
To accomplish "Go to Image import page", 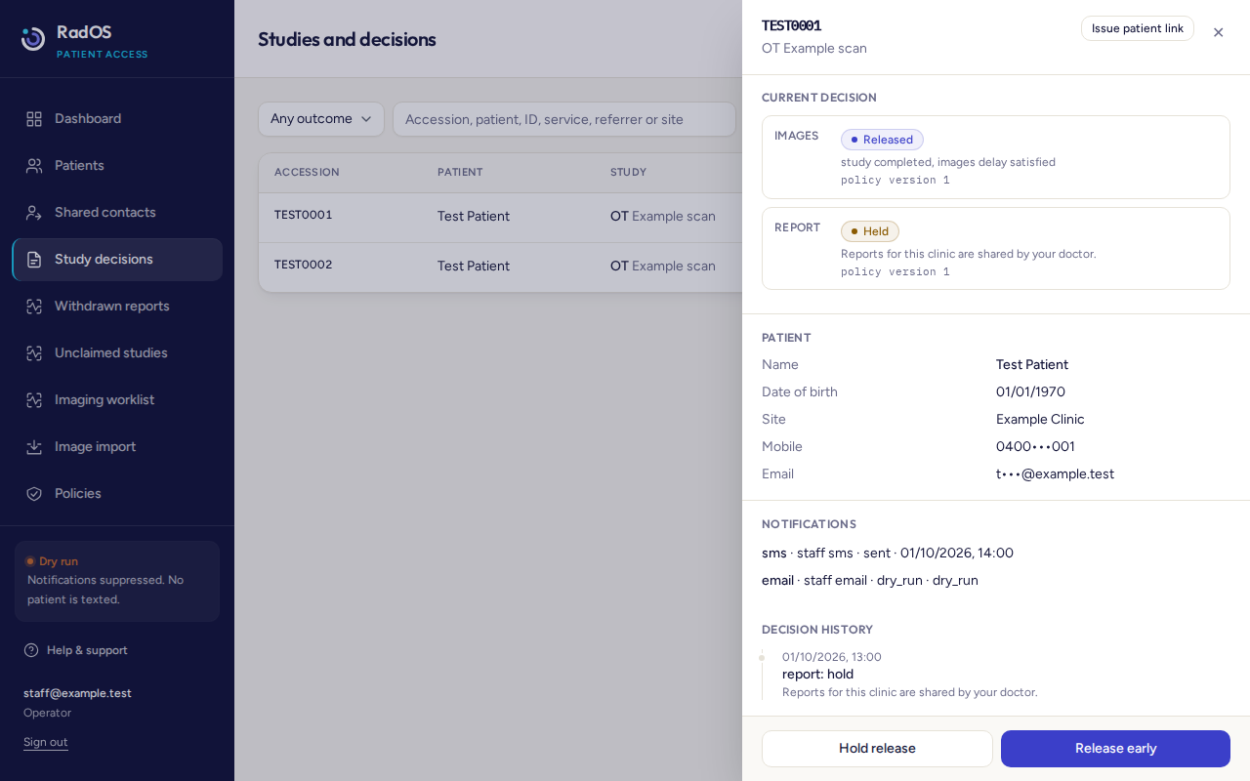I will pos(117,447).
